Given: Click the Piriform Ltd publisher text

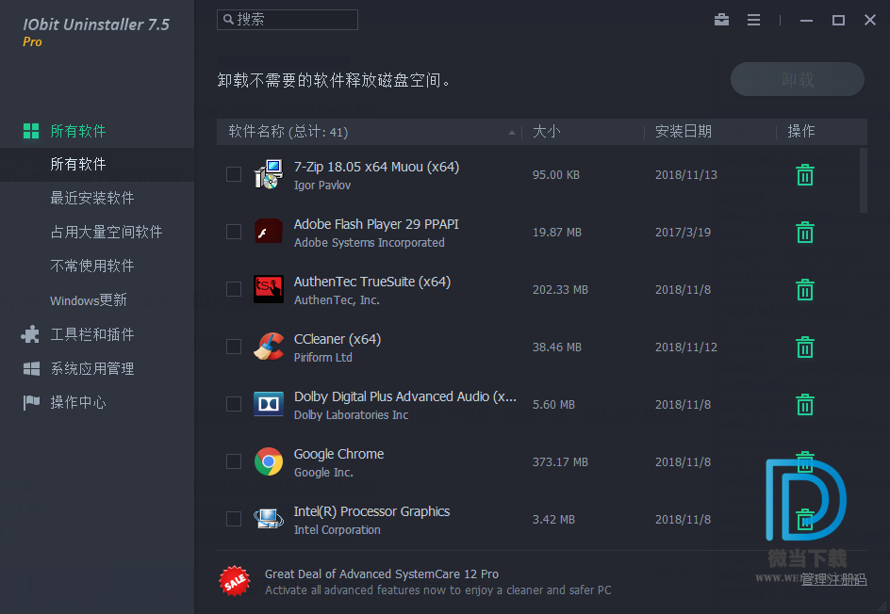Looking at the screenshot, I should [323, 358].
